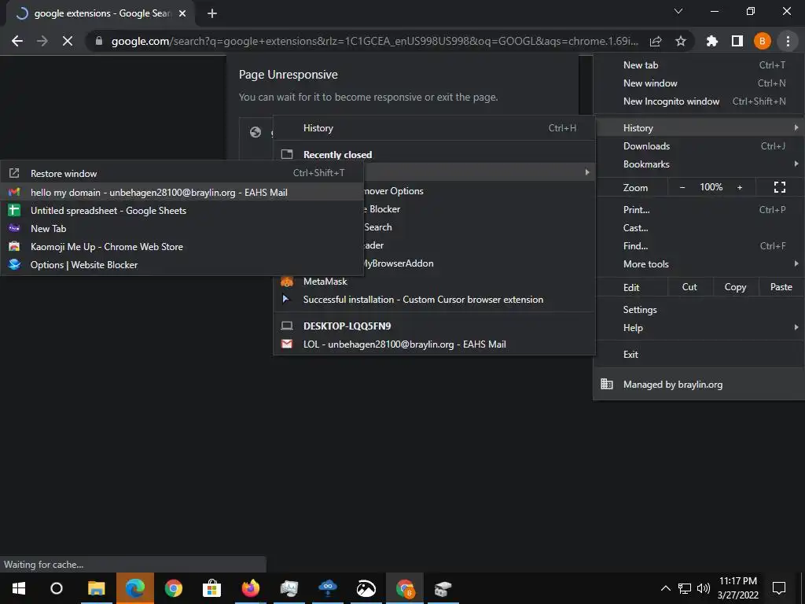805x604 pixels.
Task: Reopen hello my domain EAHS Mail tab
Action: (182, 192)
